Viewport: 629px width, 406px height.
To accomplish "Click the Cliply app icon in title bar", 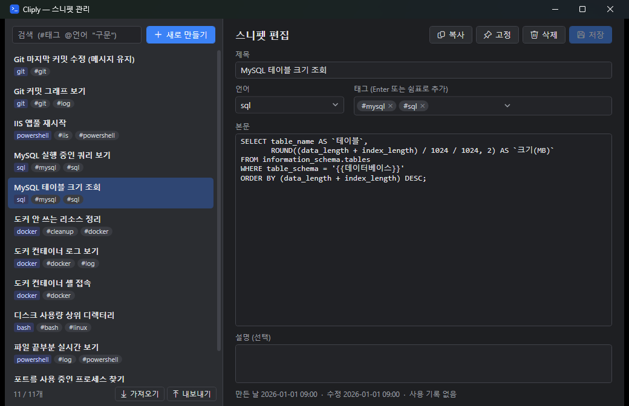I will [x=15, y=9].
